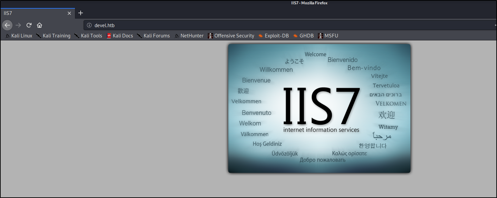This screenshot has width=497, height=198.
Task: Click the Forward navigation arrow
Action: (x=18, y=25)
